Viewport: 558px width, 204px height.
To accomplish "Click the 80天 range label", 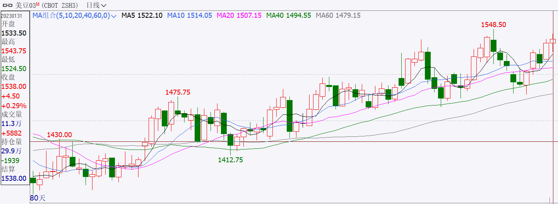I will pyautogui.click(x=38, y=198).
